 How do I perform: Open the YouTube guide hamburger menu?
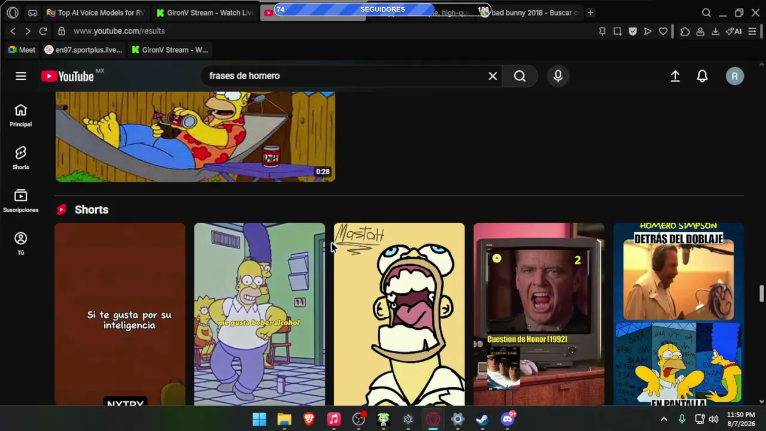21,76
